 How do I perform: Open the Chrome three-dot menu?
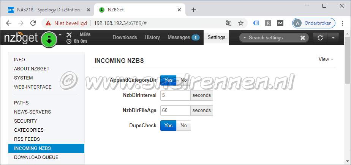[x=342, y=23]
